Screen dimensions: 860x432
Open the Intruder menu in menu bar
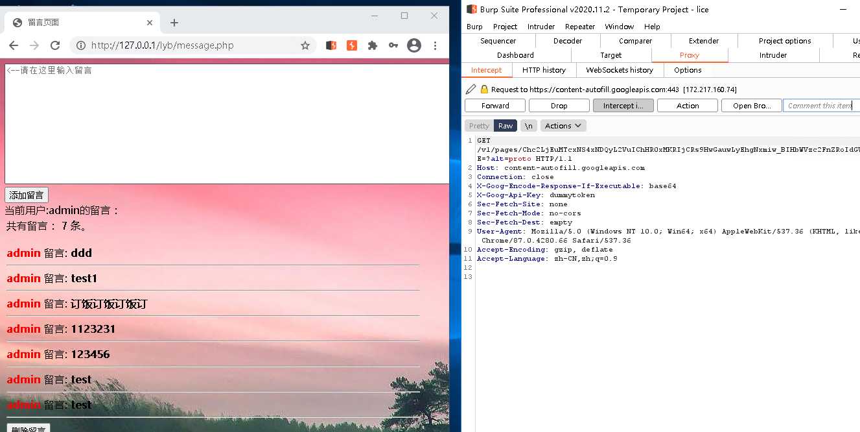pos(541,27)
